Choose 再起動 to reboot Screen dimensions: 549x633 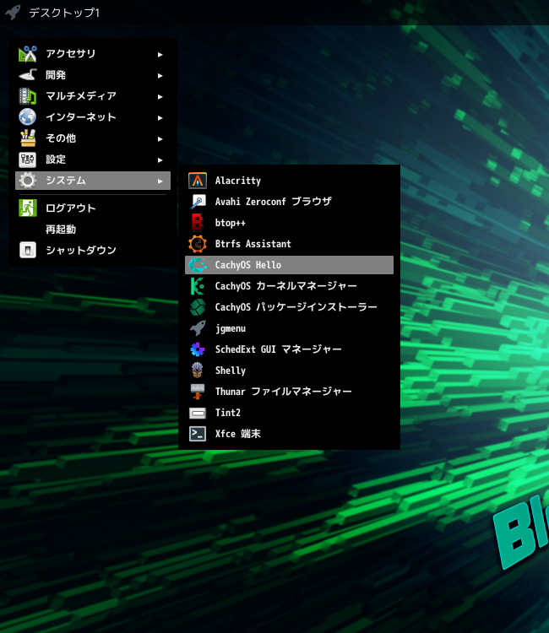click(x=93, y=230)
